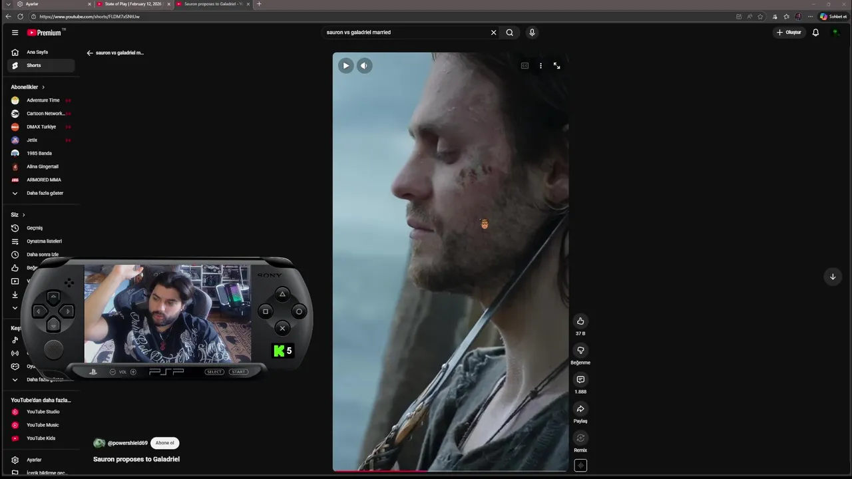Open the ARMORED MMA channel
Screen dimensions: 852x479
coord(41,180)
